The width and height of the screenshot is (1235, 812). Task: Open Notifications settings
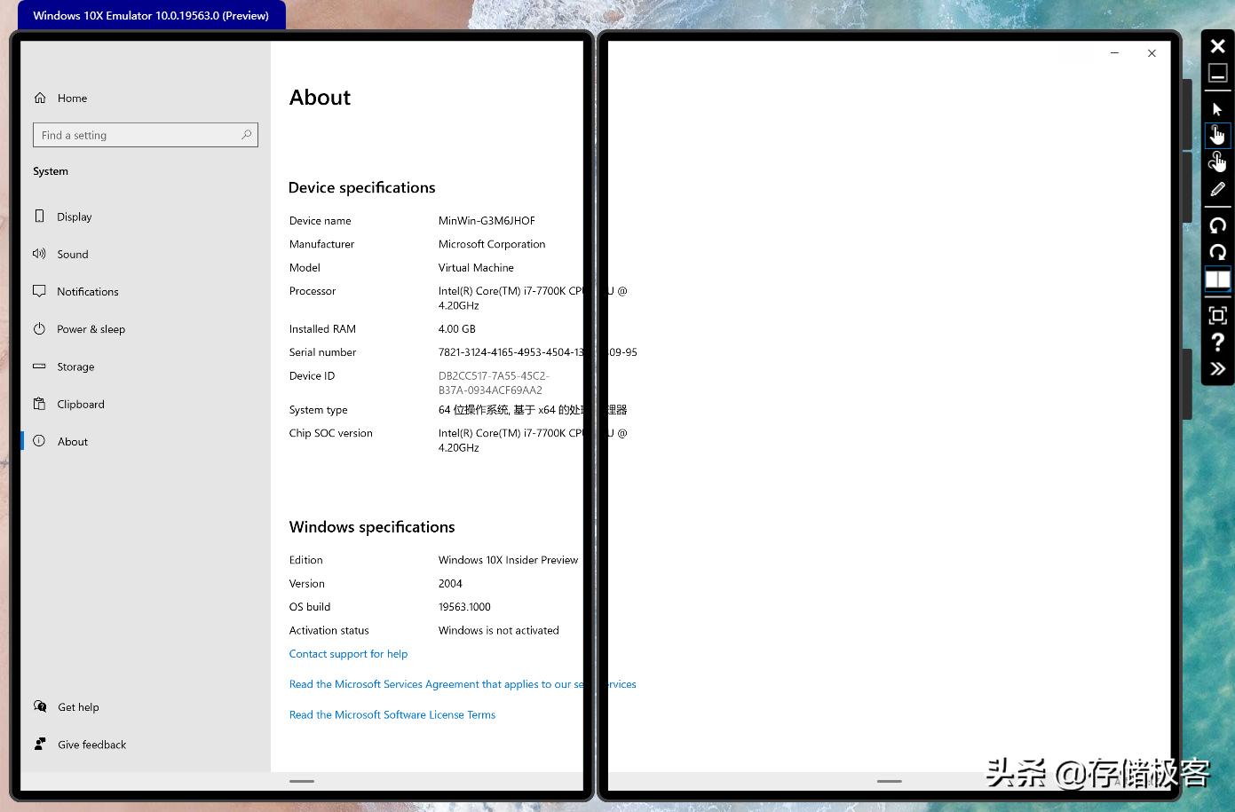point(87,292)
